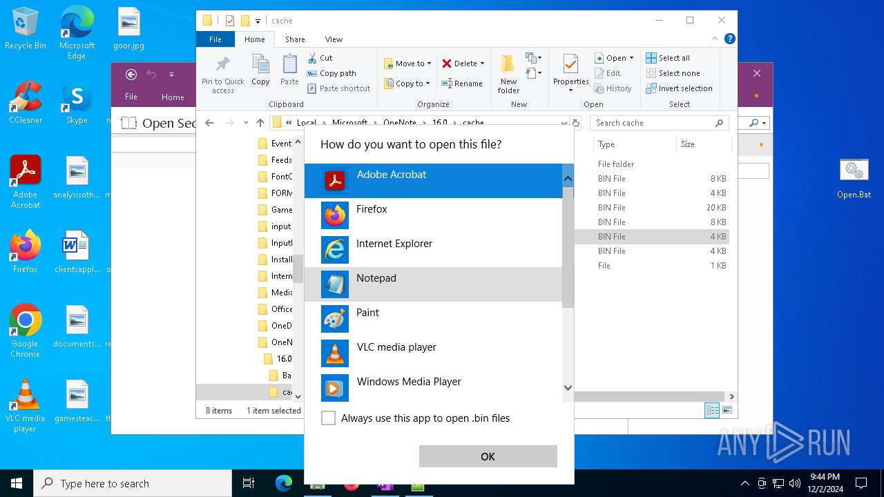Select VLC media player from the list
The width and height of the screenshot is (884, 497).
[434, 353]
